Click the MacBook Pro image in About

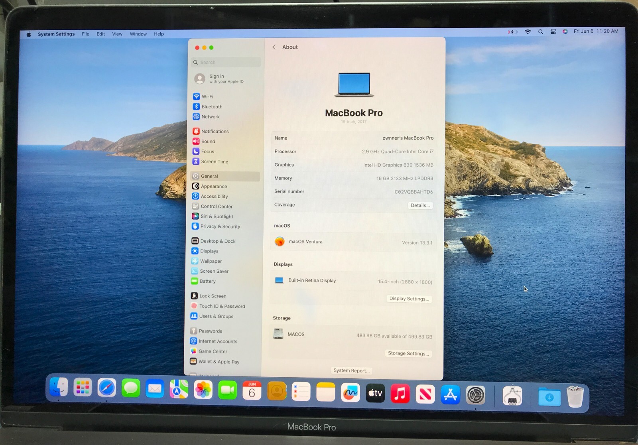click(354, 85)
